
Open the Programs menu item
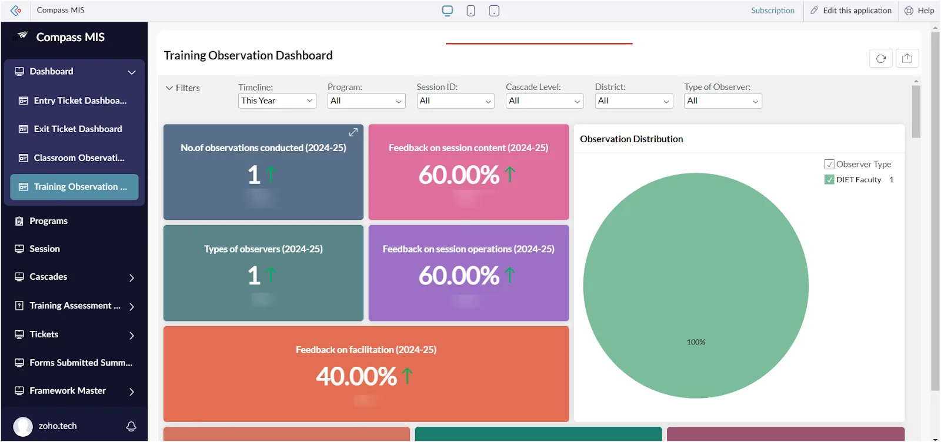click(74, 221)
